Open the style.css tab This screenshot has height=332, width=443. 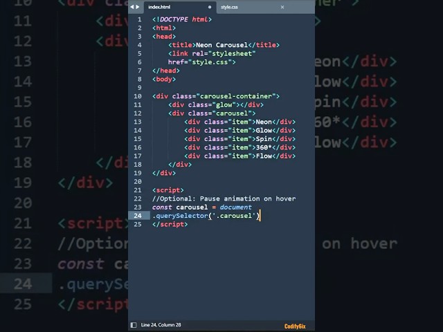[229, 8]
